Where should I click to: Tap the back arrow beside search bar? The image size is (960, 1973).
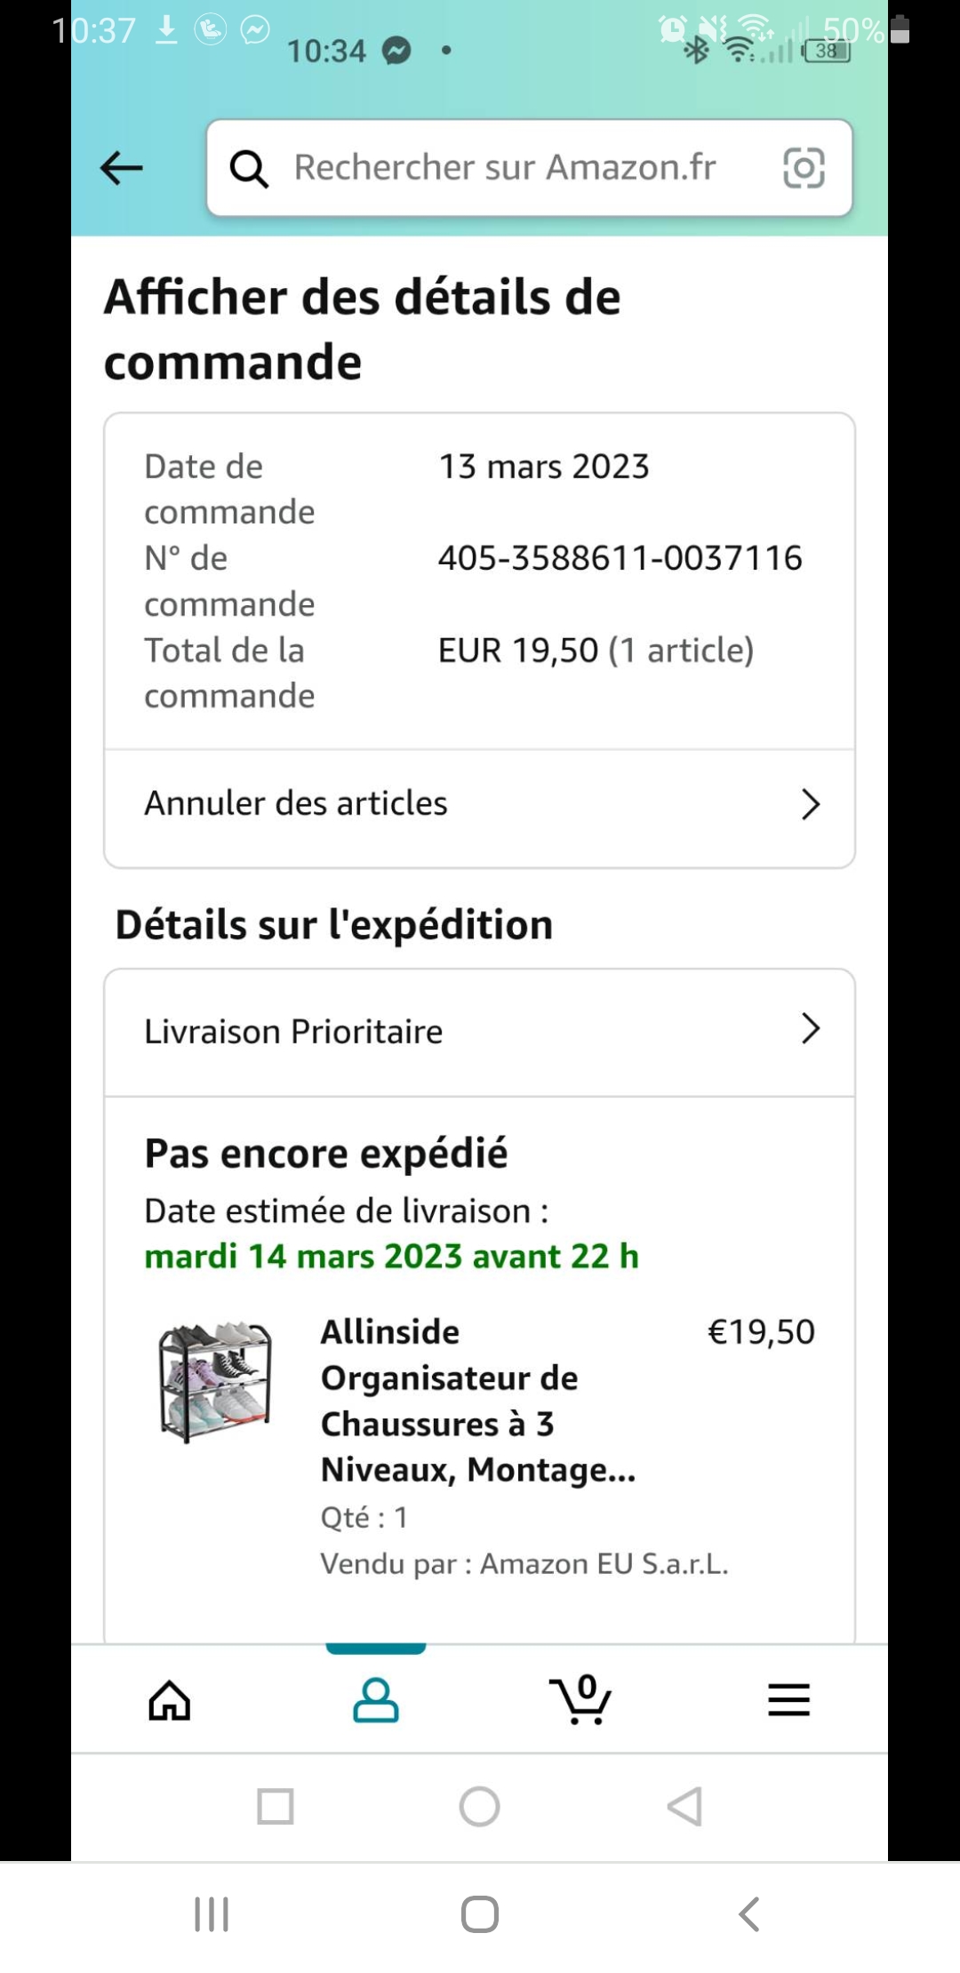(122, 167)
